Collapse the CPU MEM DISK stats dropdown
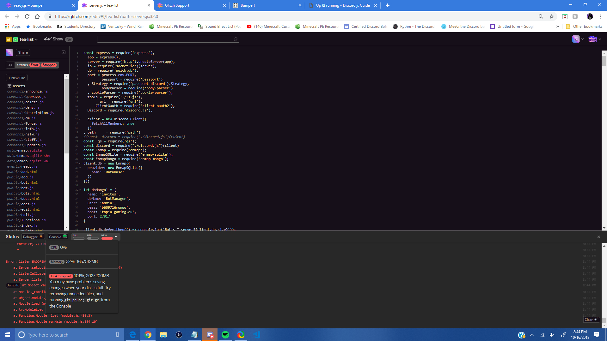Screen dimensions: 607x341 [116, 236]
